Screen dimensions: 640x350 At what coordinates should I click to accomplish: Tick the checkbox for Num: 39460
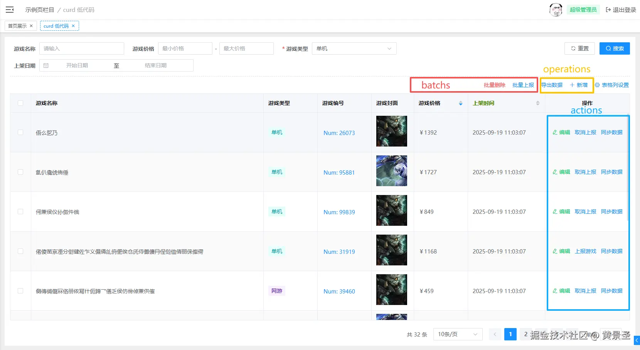click(20, 291)
